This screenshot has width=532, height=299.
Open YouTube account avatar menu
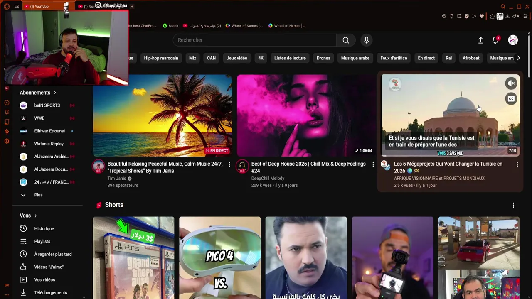pyautogui.click(x=513, y=40)
